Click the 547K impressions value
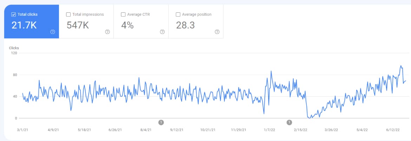This screenshot has width=411, height=141. click(78, 25)
